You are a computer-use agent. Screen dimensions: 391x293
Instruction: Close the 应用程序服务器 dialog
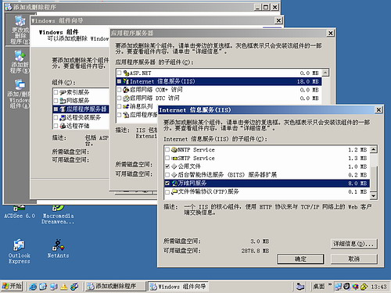pyautogui.click(x=330, y=33)
